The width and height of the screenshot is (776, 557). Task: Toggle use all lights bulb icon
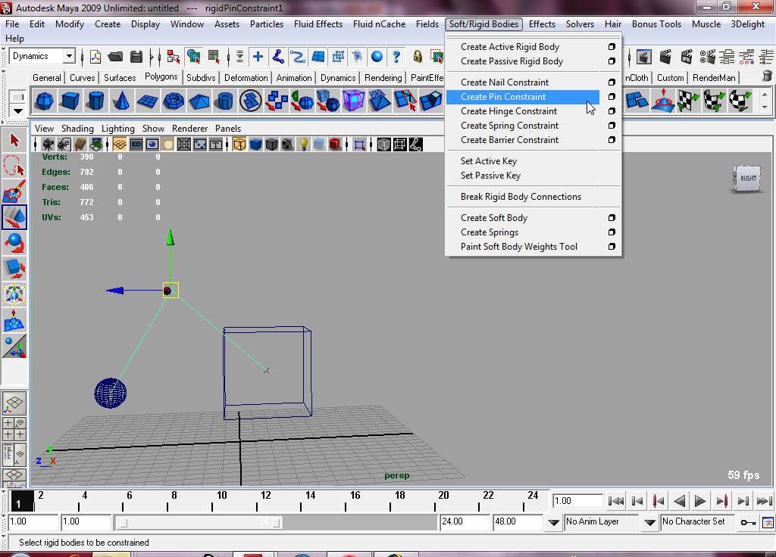[303, 145]
